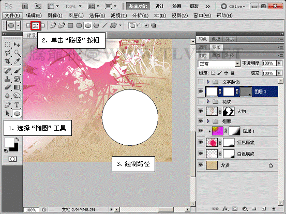Select the Move tool
The width and height of the screenshot is (286, 214).
click(x=17, y=44)
